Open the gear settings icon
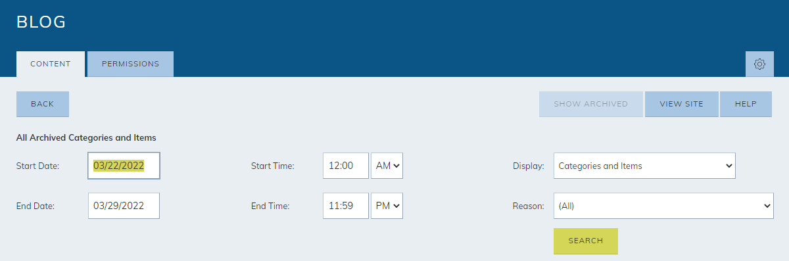Image resolution: width=789 pixels, height=261 pixels. pyautogui.click(x=759, y=64)
